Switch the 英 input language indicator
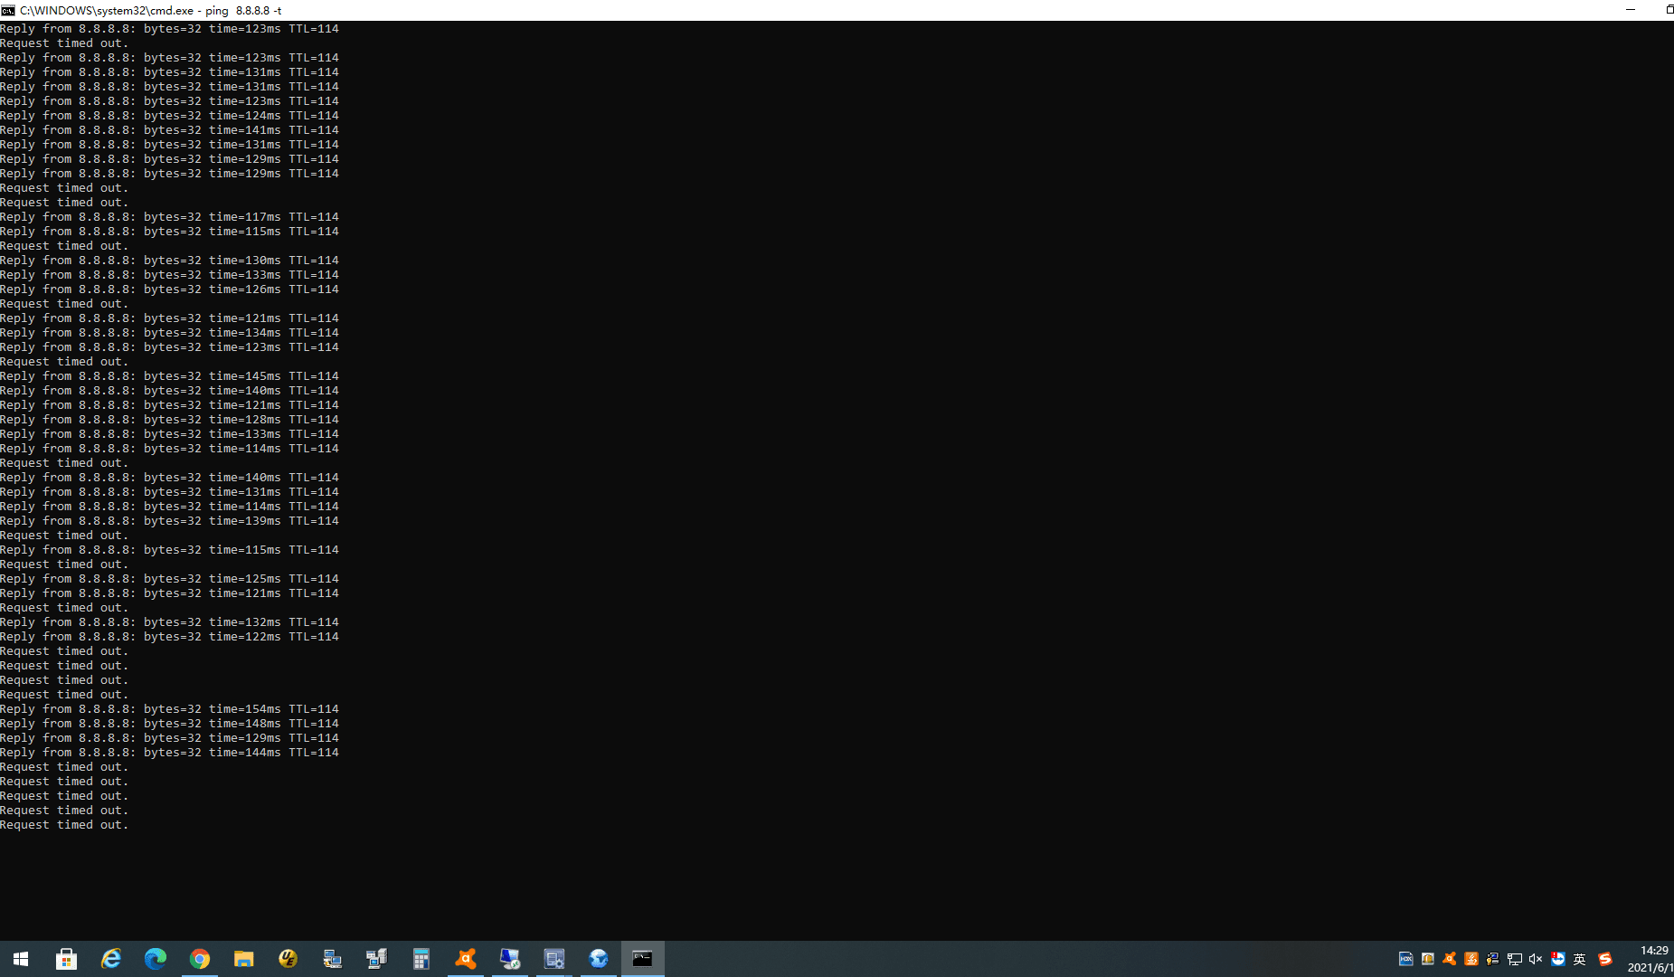1674x977 pixels. pyautogui.click(x=1579, y=959)
